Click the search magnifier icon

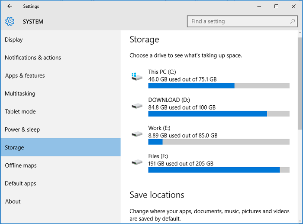[293, 21]
